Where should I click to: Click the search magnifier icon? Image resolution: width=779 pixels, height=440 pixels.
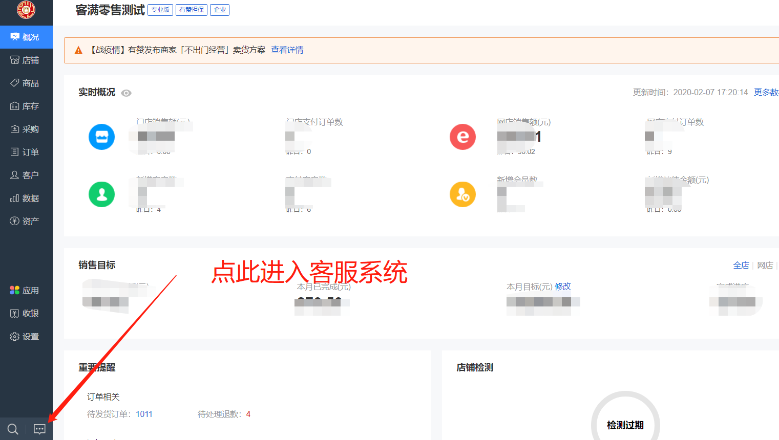(x=13, y=429)
